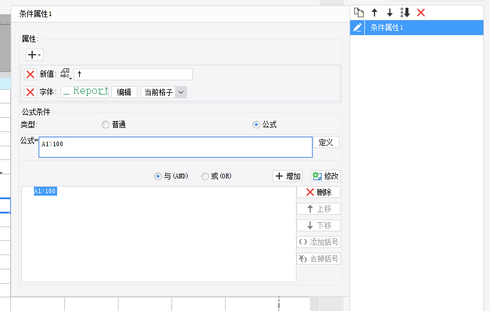Click the pencil edit icon beside 条件属性1
The image size is (490, 311).
[x=357, y=27]
